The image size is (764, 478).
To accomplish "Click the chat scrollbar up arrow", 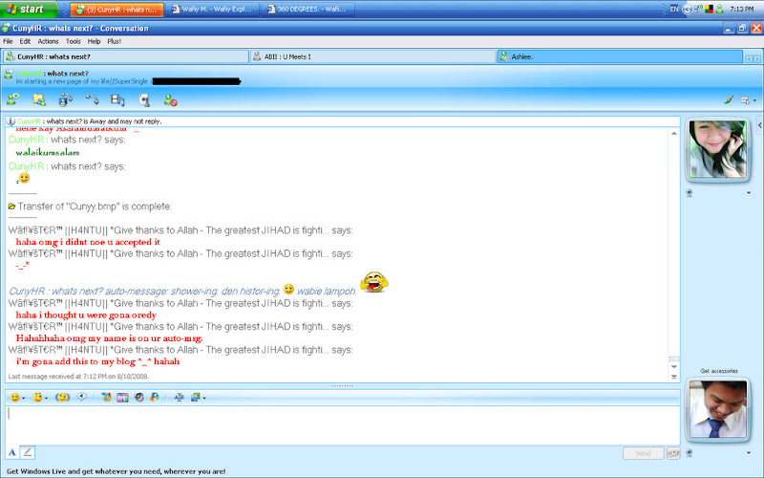I will [x=674, y=133].
